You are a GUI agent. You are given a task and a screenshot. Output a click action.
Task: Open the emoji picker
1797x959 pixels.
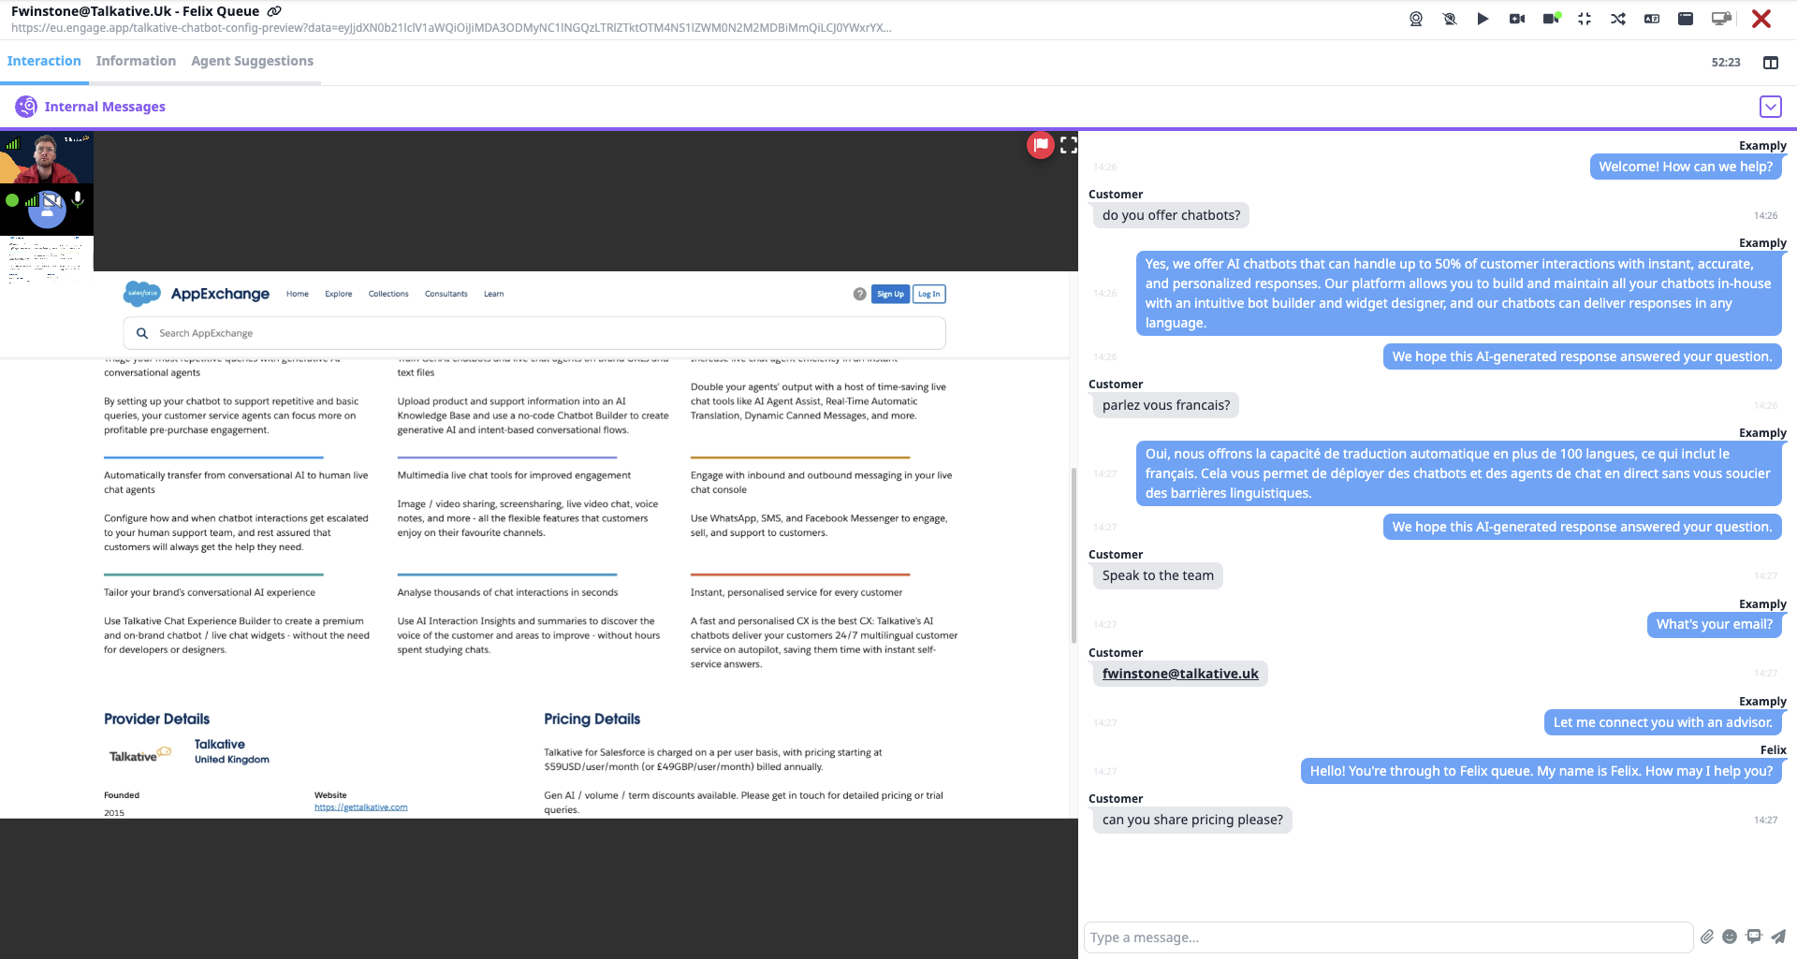pos(1730,937)
